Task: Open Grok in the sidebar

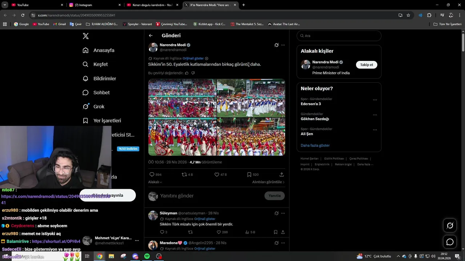Action: [93, 107]
